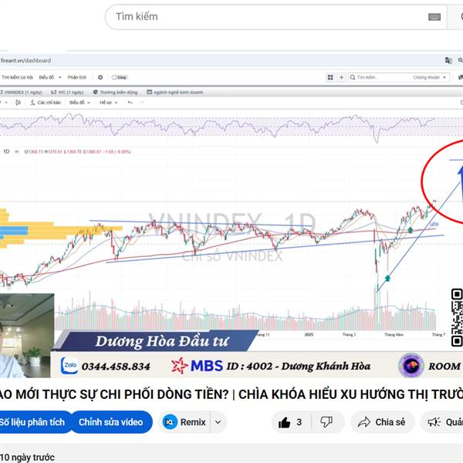Click the plus add-widget icon
This screenshot has height=463, width=463.
pyautogui.click(x=341, y=77)
